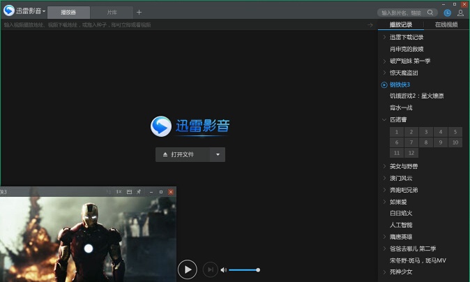Collapse the 匹诺曹 episode list
Screen dimensions: 470x282
pyautogui.click(x=384, y=119)
